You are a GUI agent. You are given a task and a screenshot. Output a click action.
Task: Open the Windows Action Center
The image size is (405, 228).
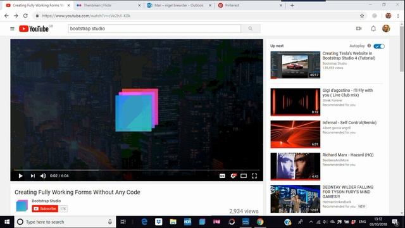click(x=395, y=222)
